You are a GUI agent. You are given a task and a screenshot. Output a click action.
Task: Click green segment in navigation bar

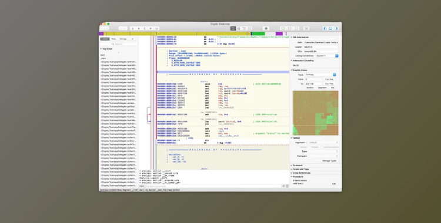coord(258,33)
